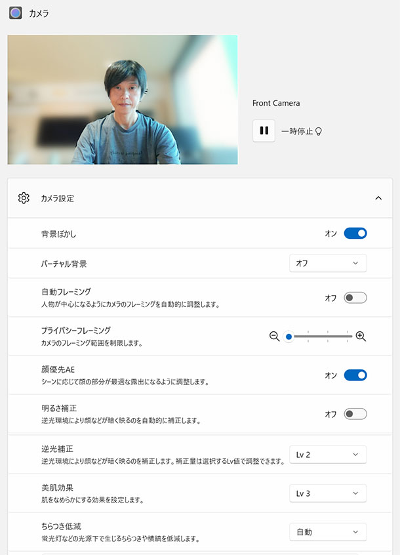Click the ちらつき低減 label
Screen dimensions: 400x555
coord(61,526)
